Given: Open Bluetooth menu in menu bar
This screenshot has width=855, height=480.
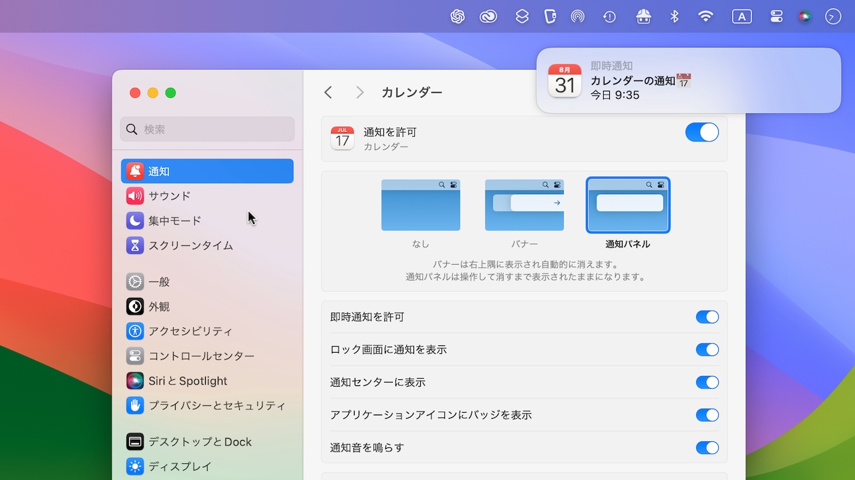Looking at the screenshot, I should point(675,17).
